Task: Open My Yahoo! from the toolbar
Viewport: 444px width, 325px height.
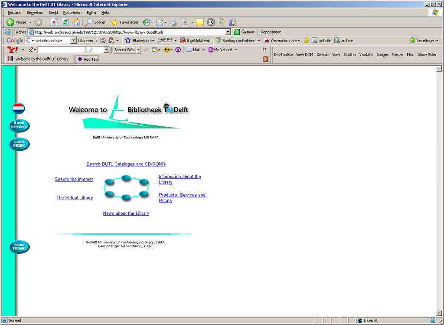Action: click(x=220, y=50)
